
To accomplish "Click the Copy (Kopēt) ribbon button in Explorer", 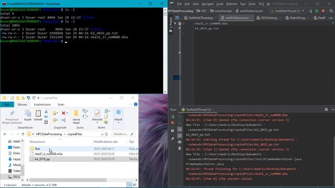I will (x=28, y=115).
